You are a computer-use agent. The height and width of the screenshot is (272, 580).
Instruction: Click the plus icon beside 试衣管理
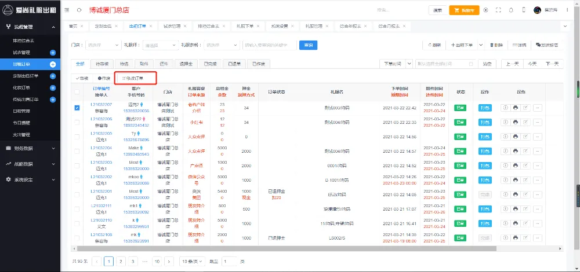pyautogui.click(x=53, y=53)
